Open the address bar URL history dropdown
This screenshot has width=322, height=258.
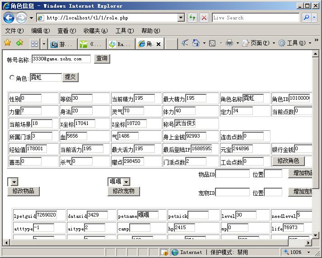[181, 18]
